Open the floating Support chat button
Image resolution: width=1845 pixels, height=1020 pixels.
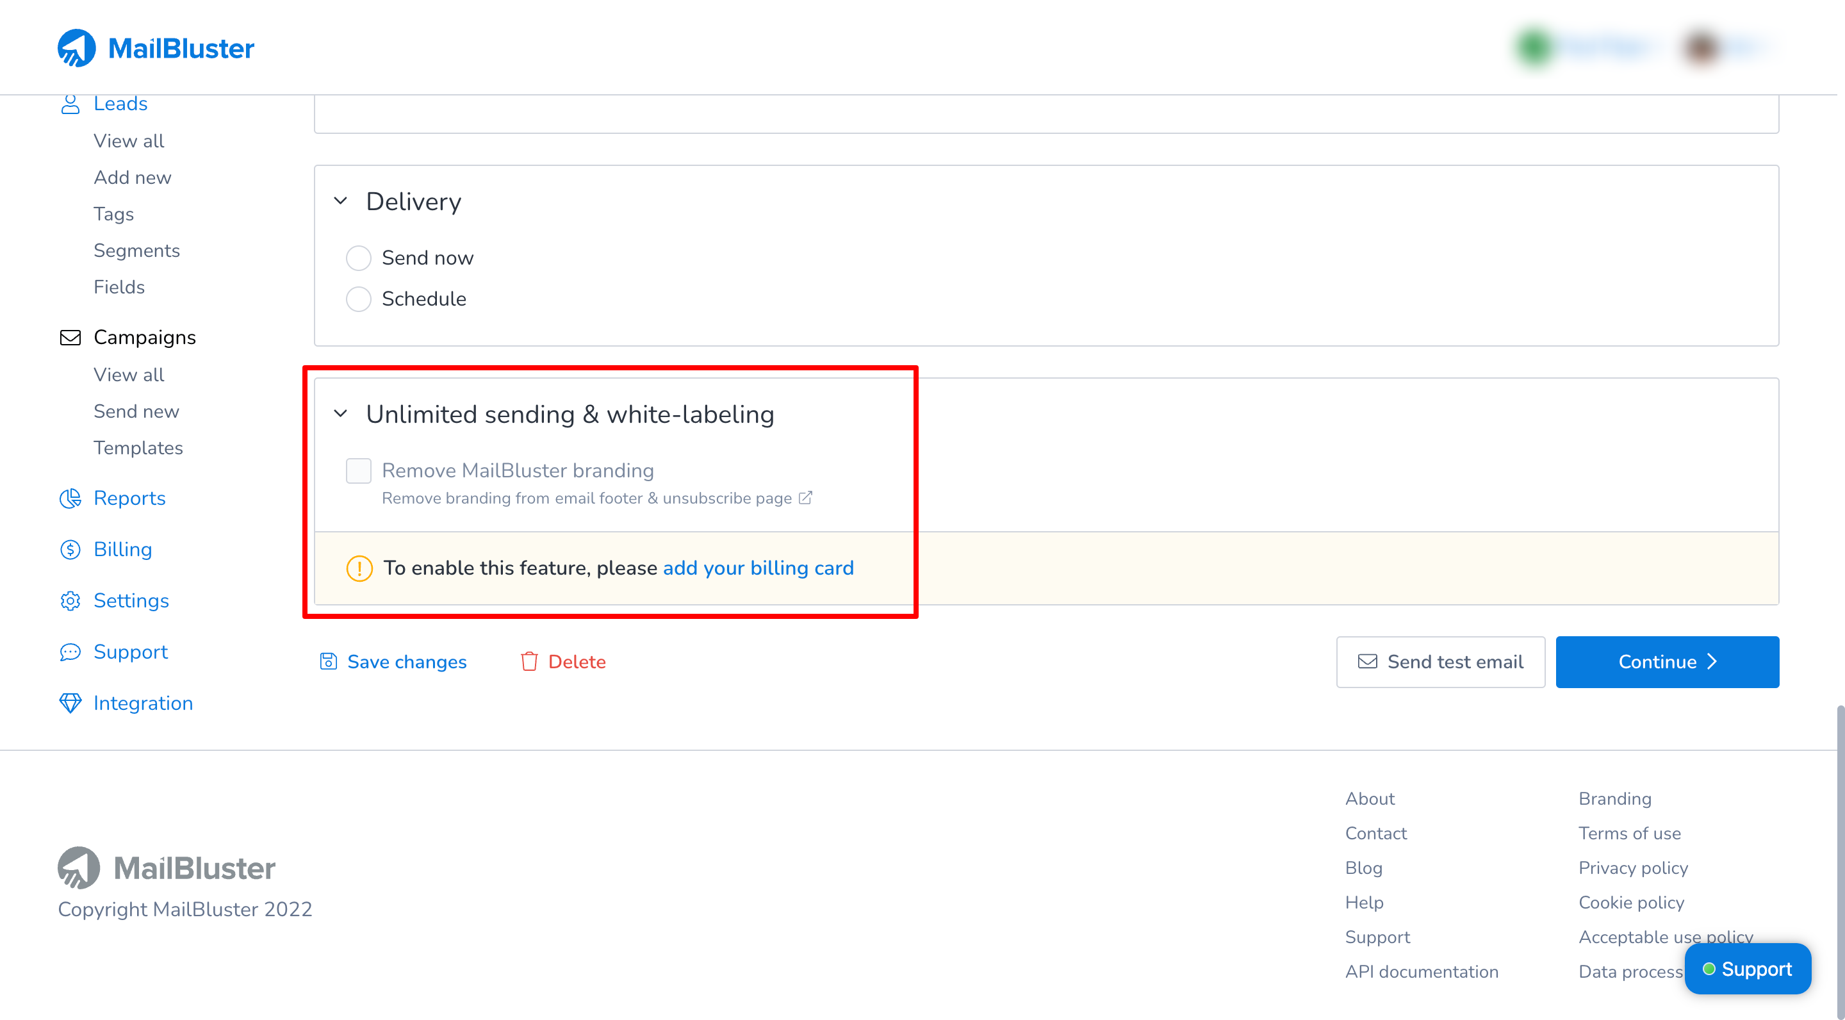1748,969
